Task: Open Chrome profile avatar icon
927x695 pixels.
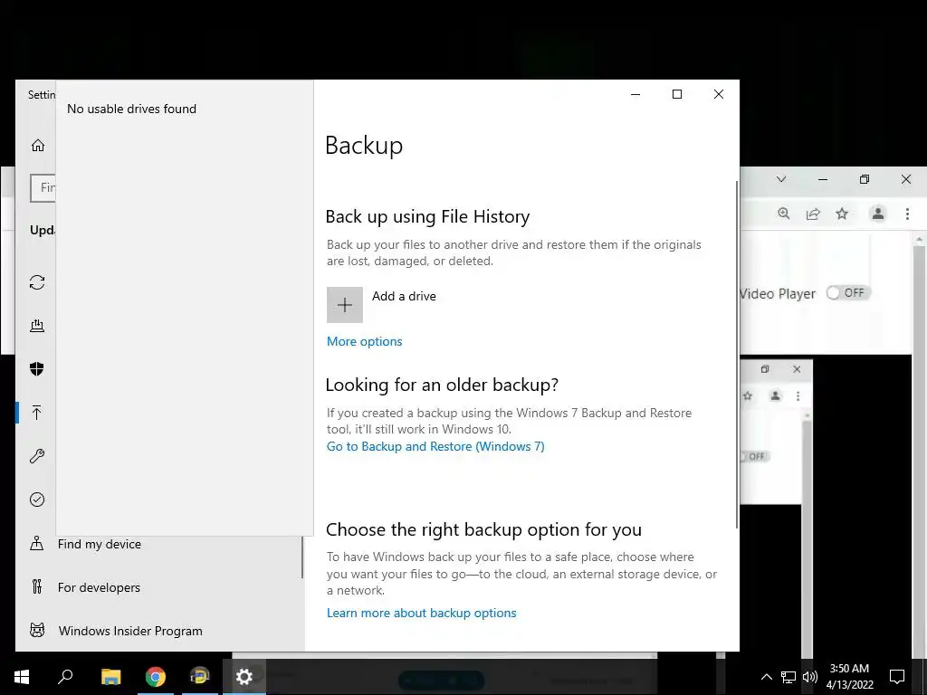Action: tap(878, 214)
